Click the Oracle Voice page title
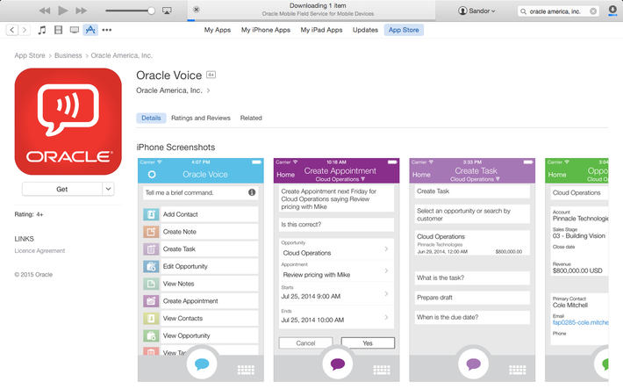623x389 pixels. 168,76
